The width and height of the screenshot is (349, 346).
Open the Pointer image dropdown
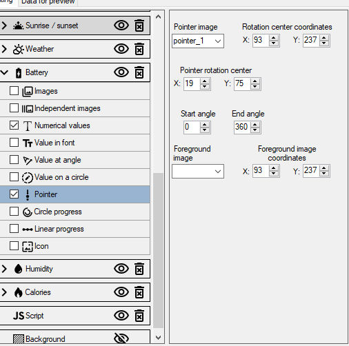coord(198,41)
